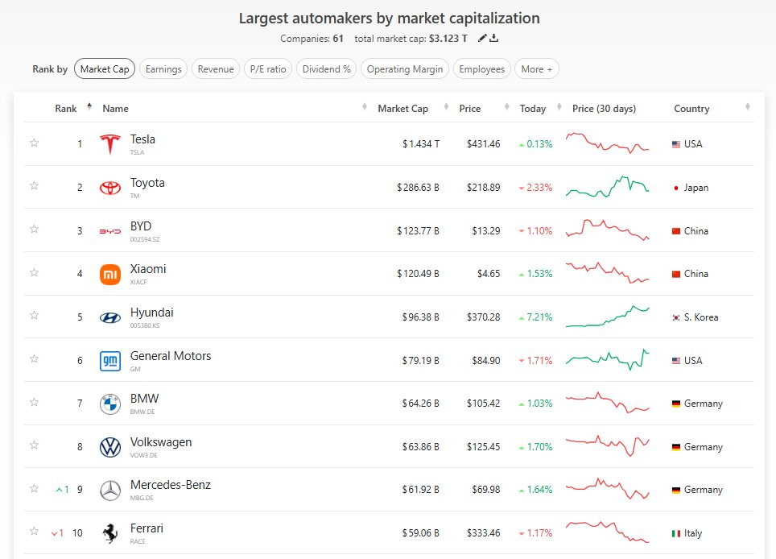Sort table by Country column arrows
This screenshot has width=776, height=559.
click(x=747, y=108)
